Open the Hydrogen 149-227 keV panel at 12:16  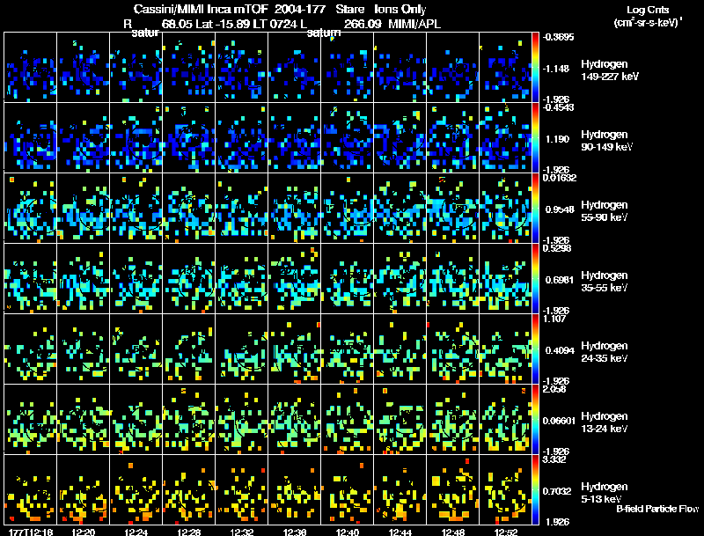pos(31,68)
